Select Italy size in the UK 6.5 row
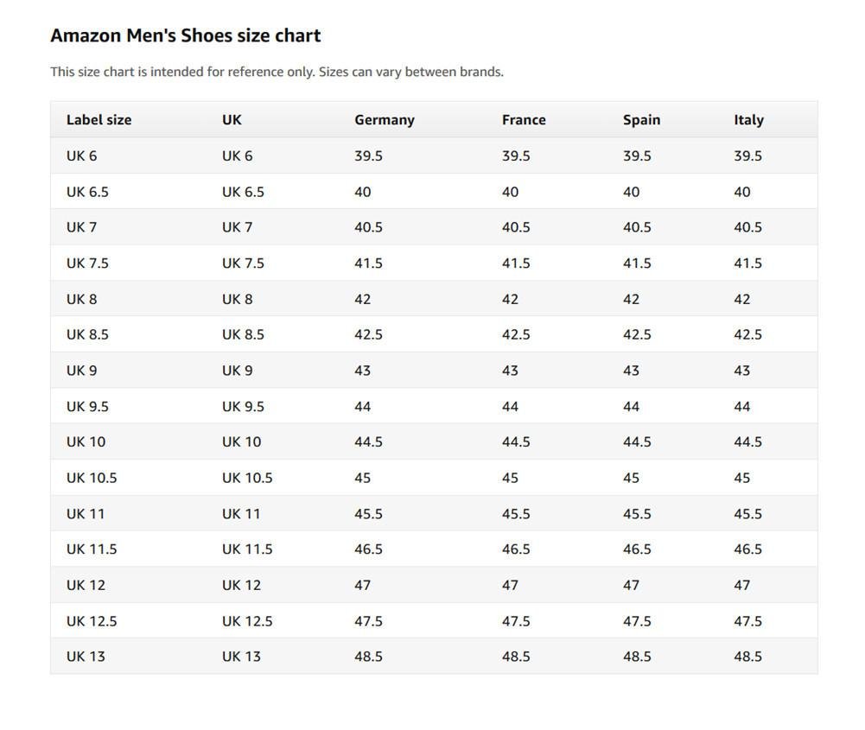Viewport: 865px width, 730px height. 741,192
